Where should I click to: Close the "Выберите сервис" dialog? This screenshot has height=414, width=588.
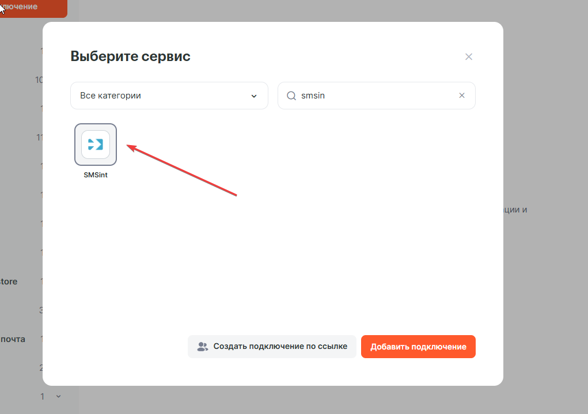pyautogui.click(x=469, y=56)
